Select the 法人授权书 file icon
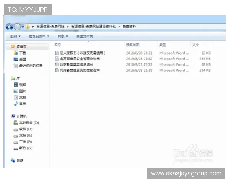 click(x=56, y=53)
